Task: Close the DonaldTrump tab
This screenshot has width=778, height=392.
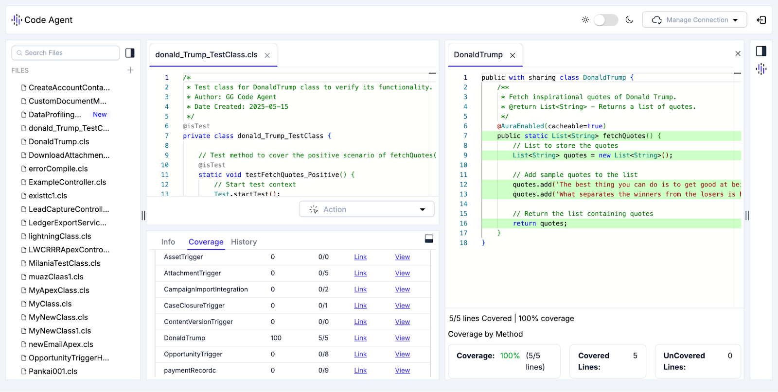Action: [513, 55]
